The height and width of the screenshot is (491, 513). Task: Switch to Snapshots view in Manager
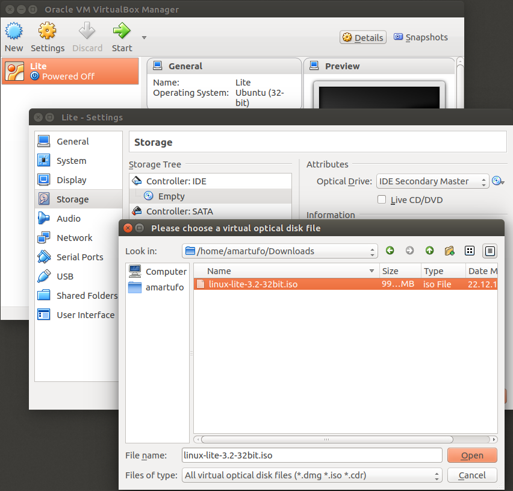click(x=420, y=37)
